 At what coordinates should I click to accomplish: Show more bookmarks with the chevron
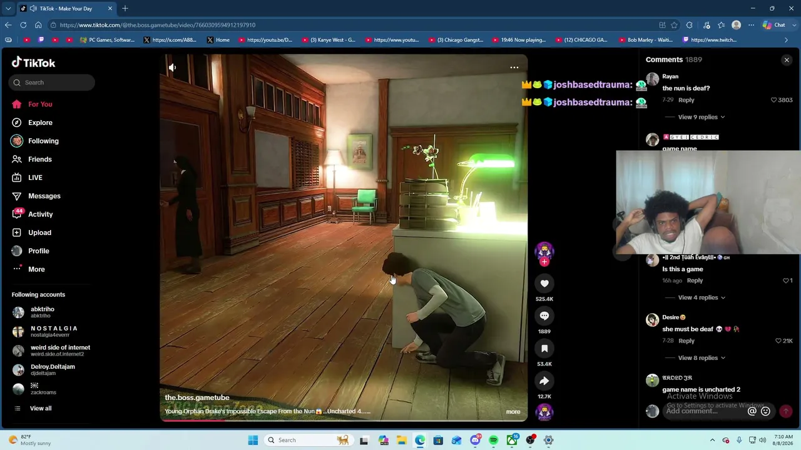pos(787,40)
